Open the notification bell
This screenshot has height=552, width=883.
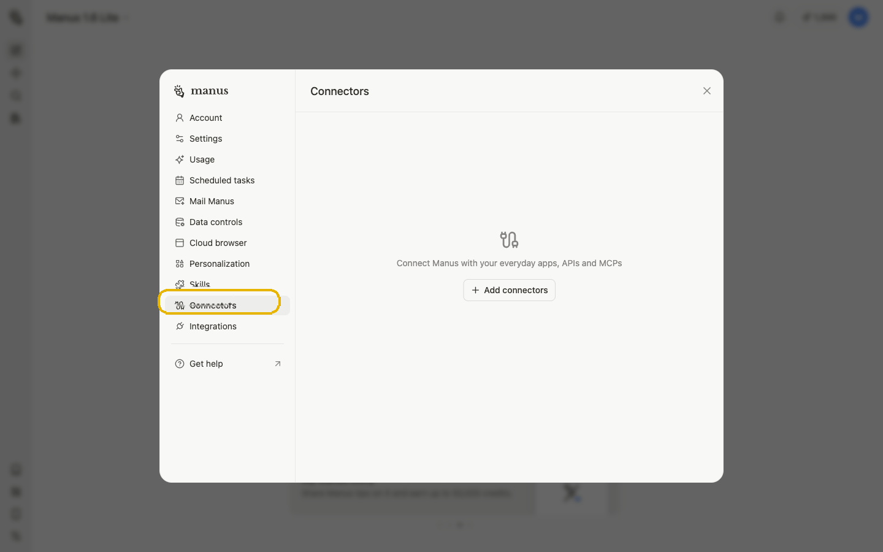tap(779, 17)
